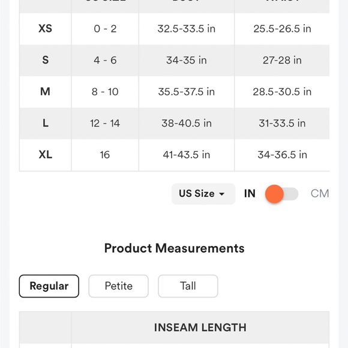
Task: Click the 34-36.5 in waist cell
Action: click(283, 155)
